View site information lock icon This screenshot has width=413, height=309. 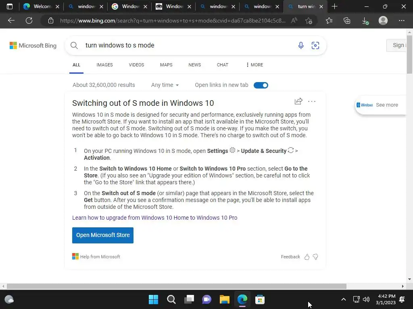click(x=51, y=21)
